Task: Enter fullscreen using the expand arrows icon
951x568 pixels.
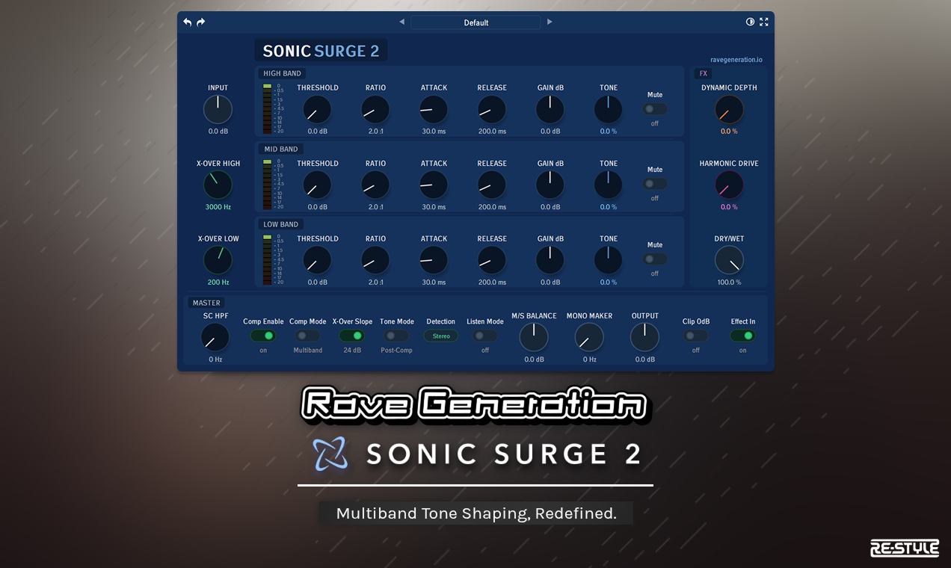Action: pos(763,22)
